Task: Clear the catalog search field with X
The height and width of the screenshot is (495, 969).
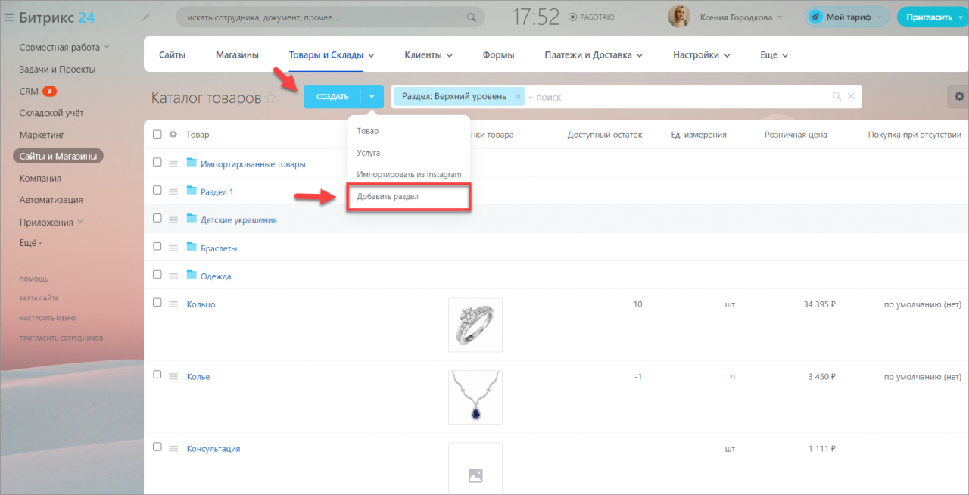Action: 851,96
